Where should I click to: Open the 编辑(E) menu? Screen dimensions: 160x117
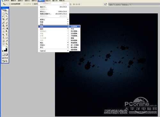13,1
